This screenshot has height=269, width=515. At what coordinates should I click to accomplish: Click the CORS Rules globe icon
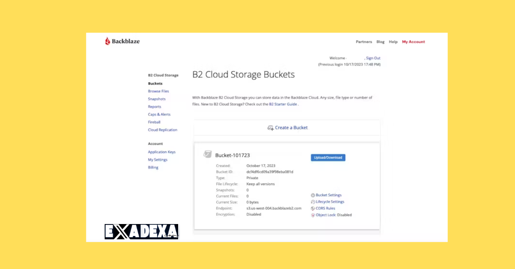(x=313, y=209)
